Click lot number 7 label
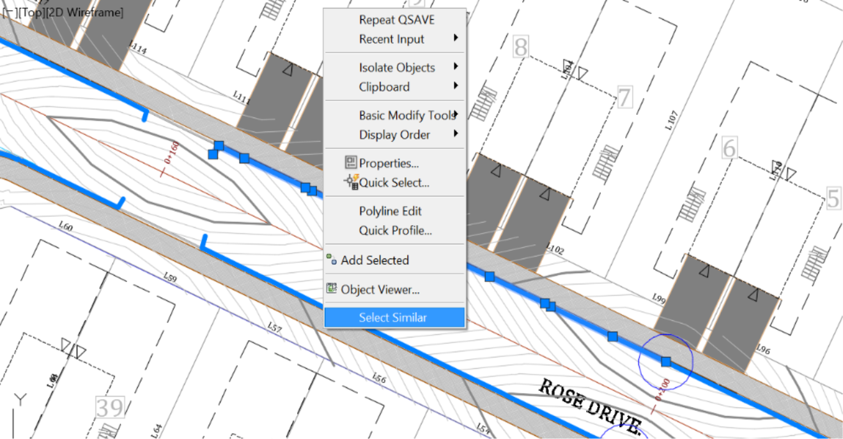The image size is (843, 439). pos(624,98)
